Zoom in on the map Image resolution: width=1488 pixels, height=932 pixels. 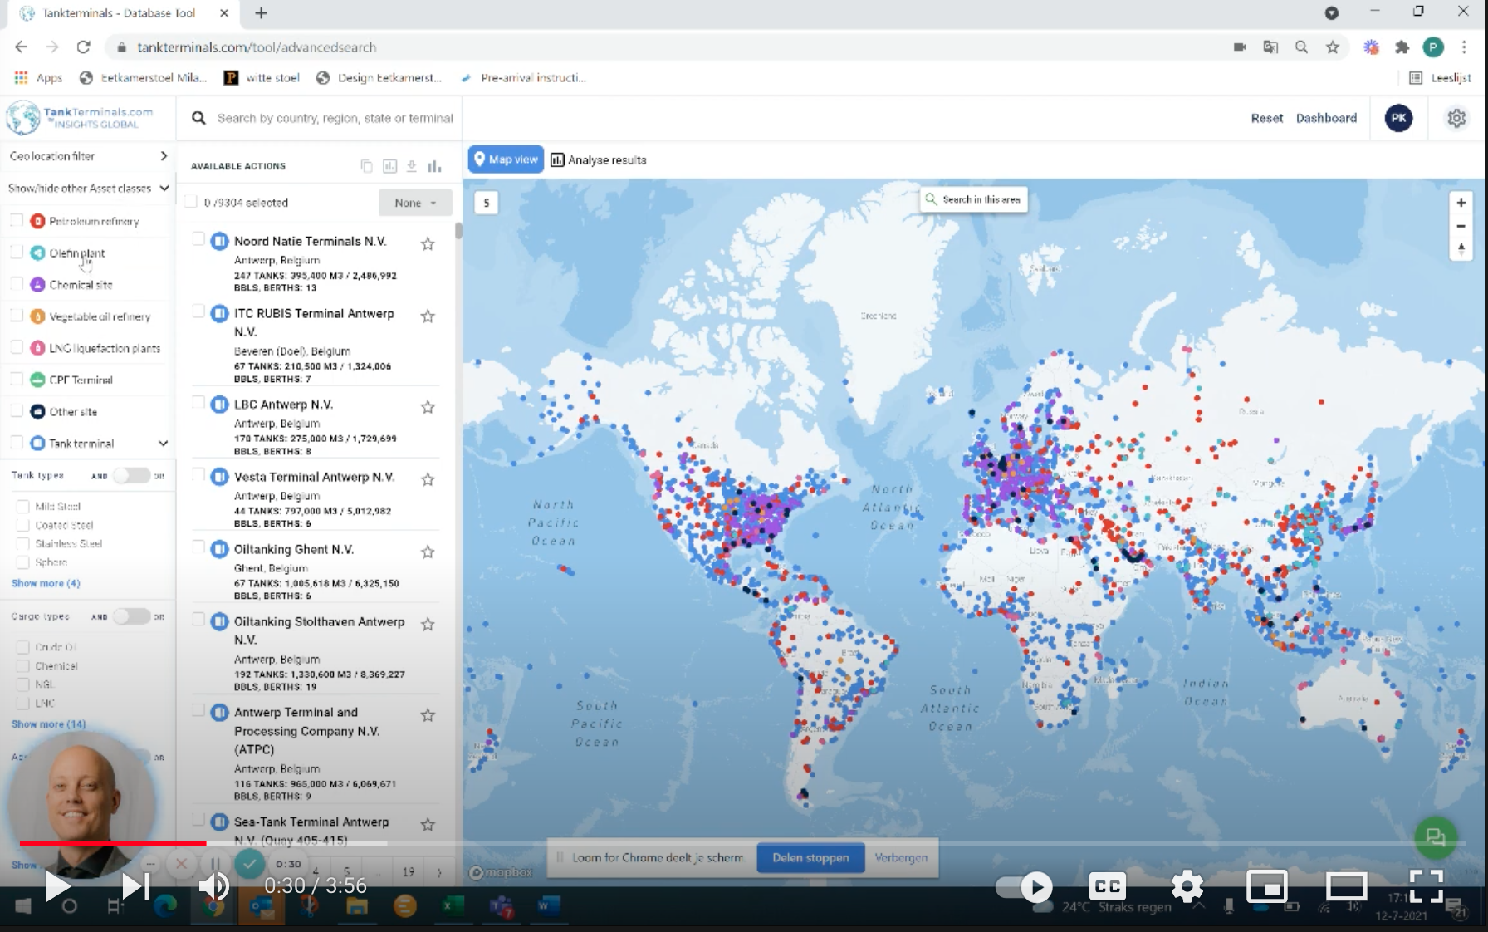[1461, 203]
